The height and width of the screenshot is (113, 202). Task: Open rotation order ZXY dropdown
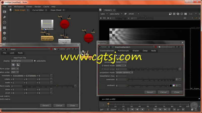15,72
